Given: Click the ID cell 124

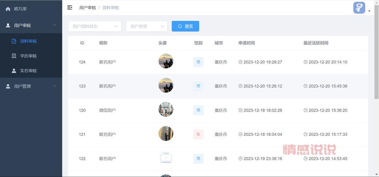Looking at the screenshot, I should point(82,62).
